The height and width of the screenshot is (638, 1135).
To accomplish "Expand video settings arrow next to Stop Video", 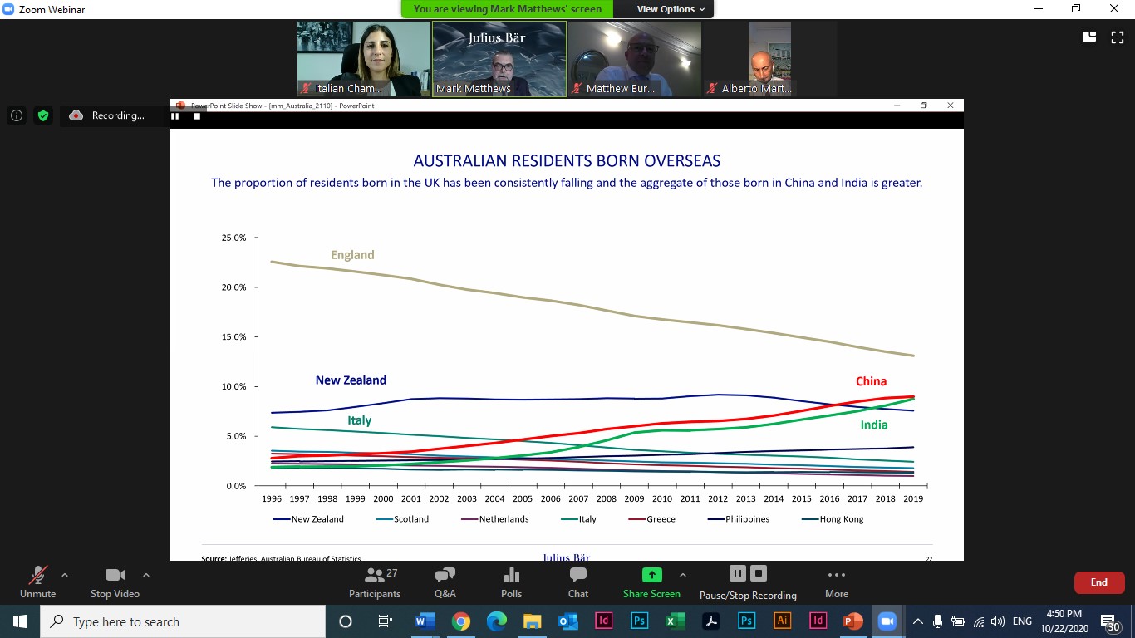I will [146, 575].
